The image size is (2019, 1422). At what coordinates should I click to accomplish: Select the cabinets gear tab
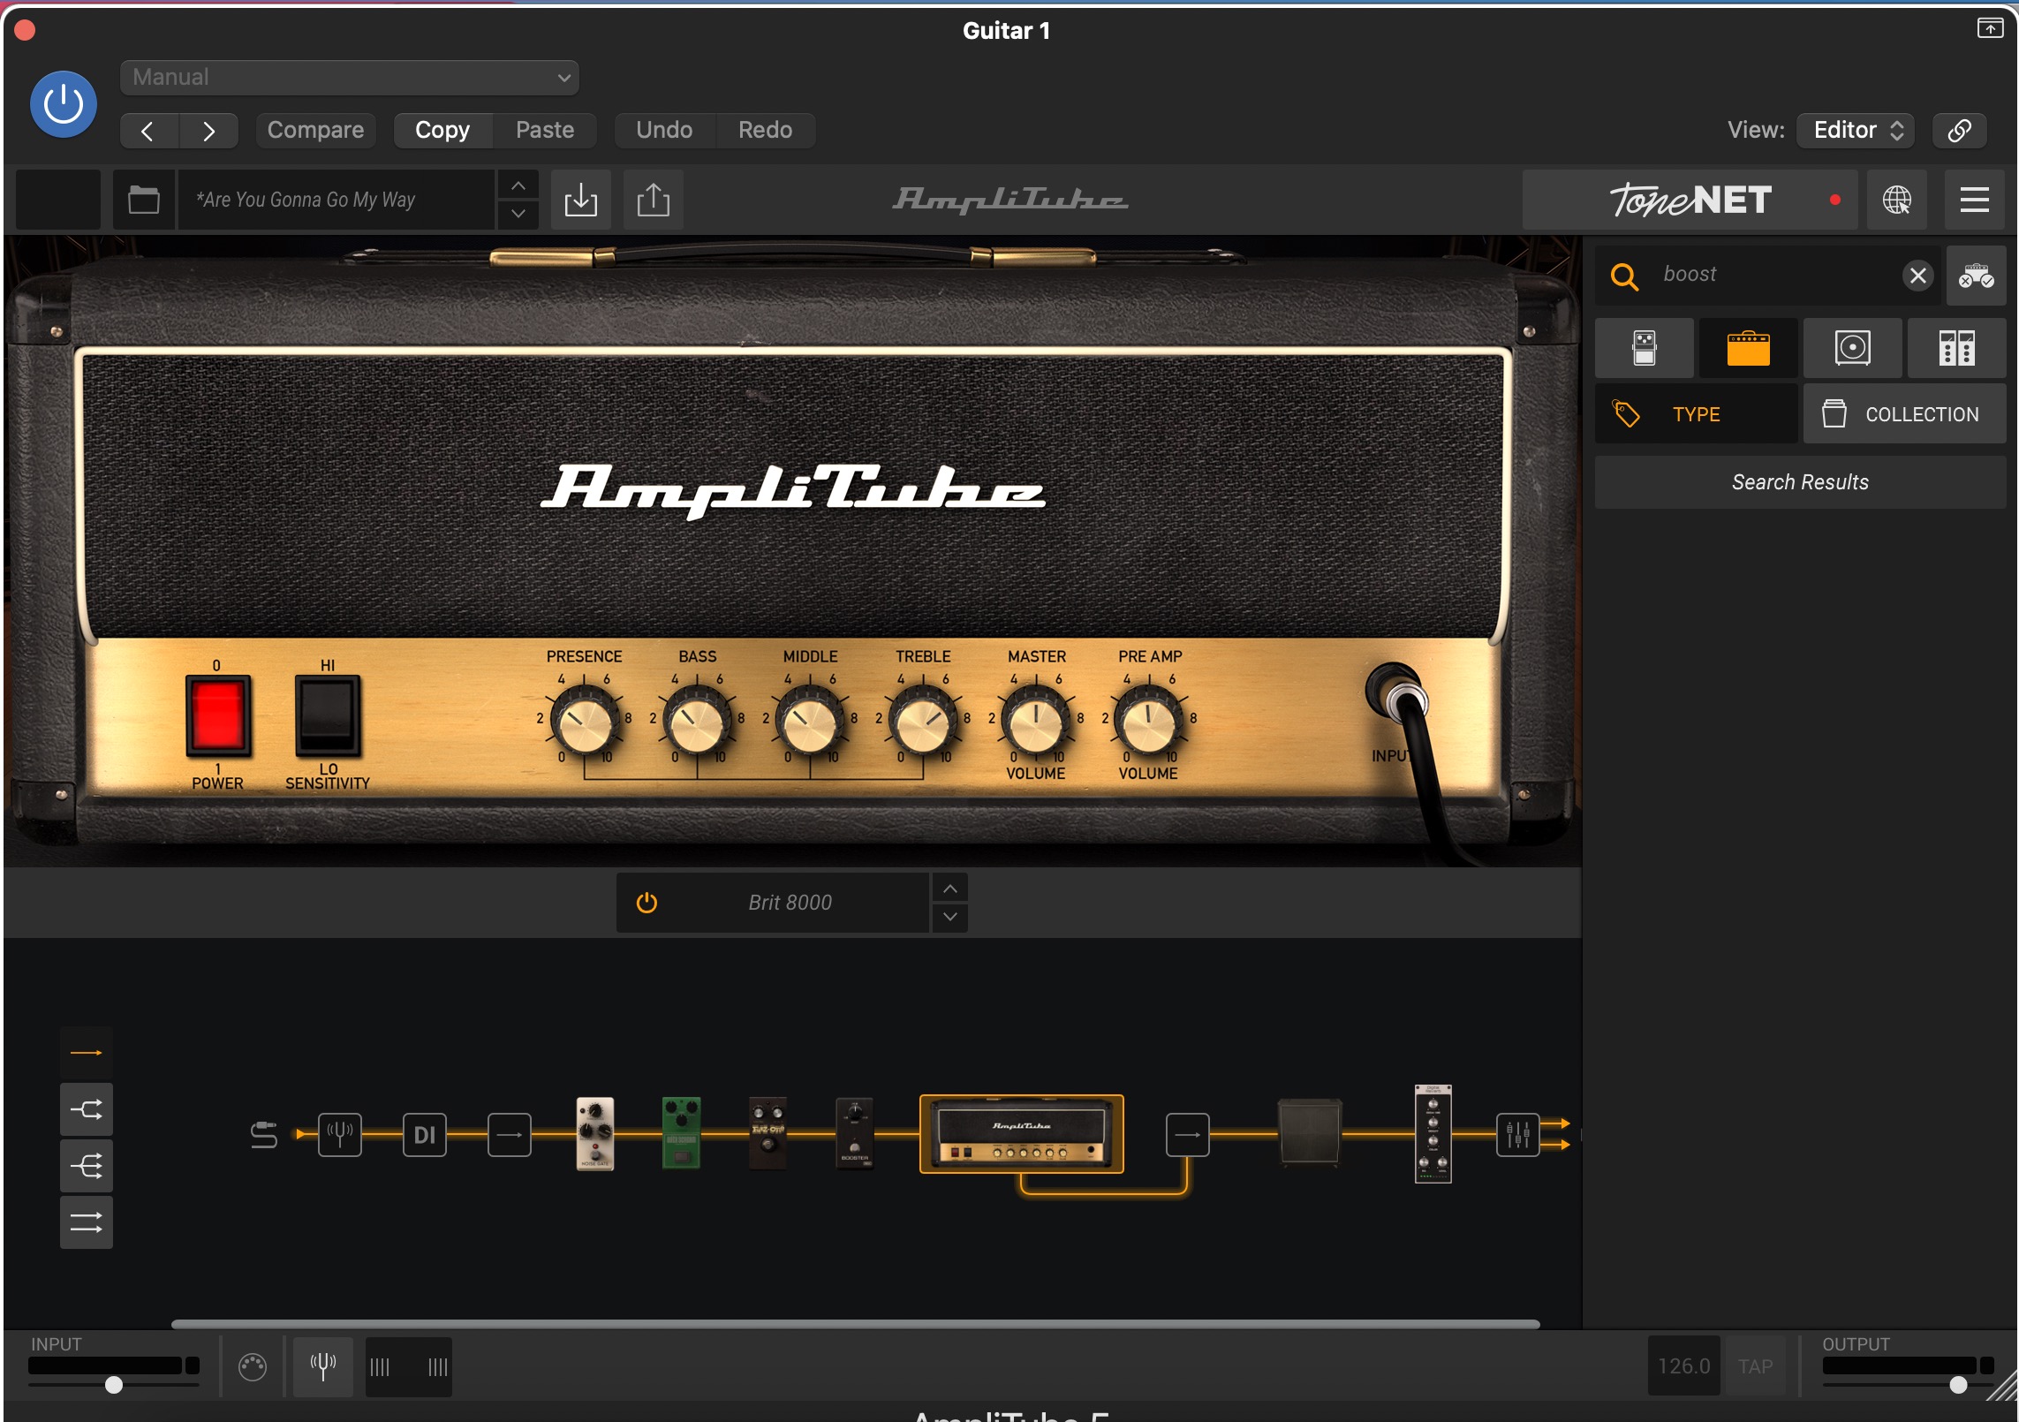(x=1852, y=348)
